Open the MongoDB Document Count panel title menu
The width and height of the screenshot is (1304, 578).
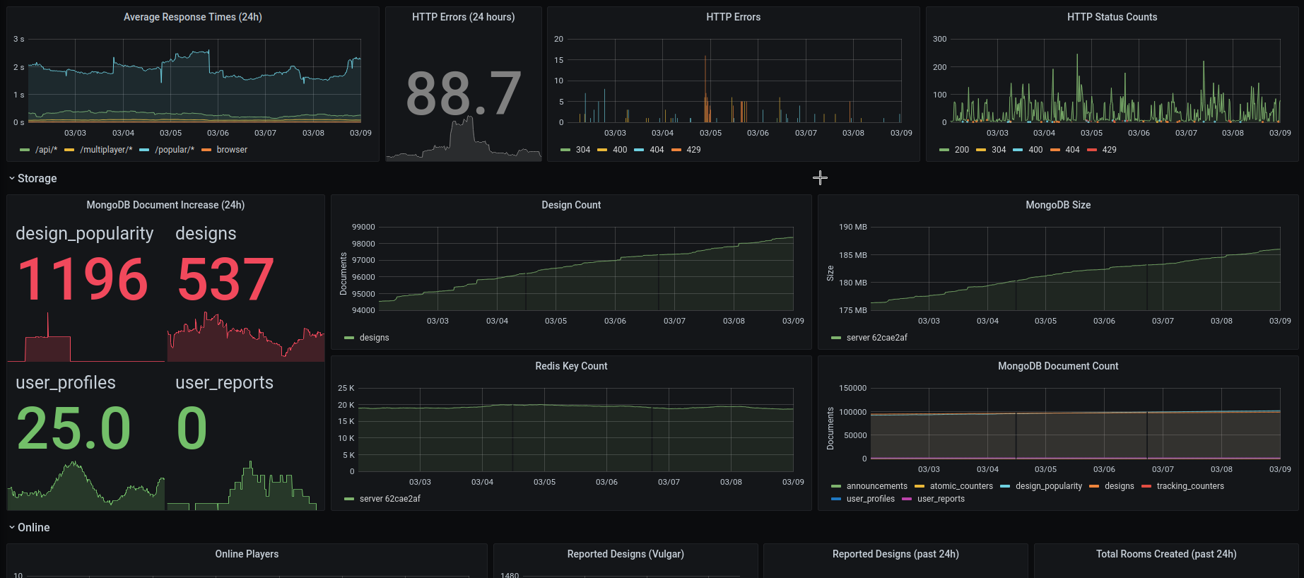1058,366
